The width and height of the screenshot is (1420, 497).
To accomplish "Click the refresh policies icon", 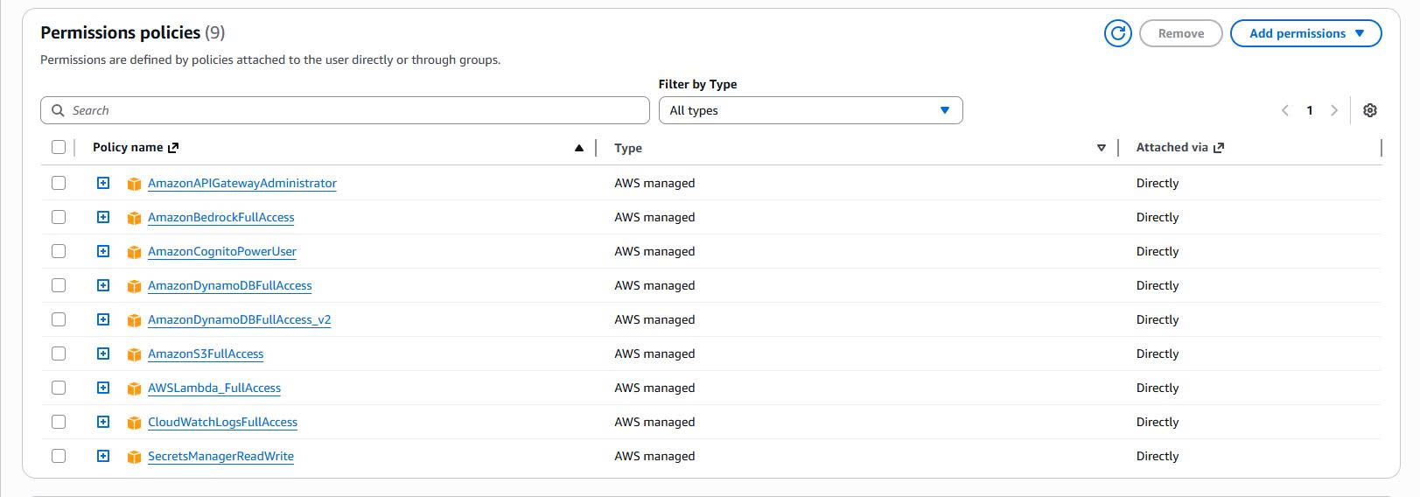I will tap(1117, 33).
